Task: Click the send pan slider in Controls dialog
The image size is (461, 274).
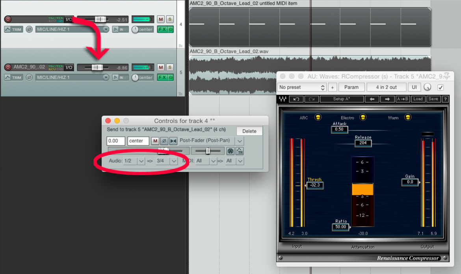Action: 208,151
